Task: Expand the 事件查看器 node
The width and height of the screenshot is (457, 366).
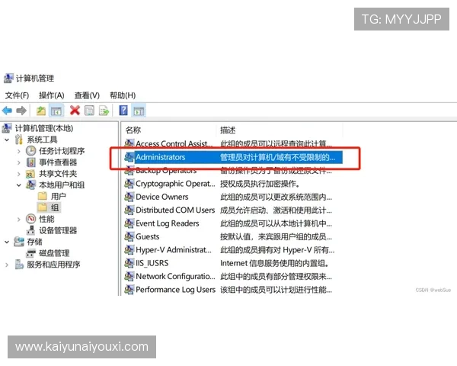Action: (18, 162)
